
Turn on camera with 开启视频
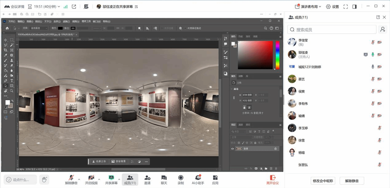click(x=91, y=180)
